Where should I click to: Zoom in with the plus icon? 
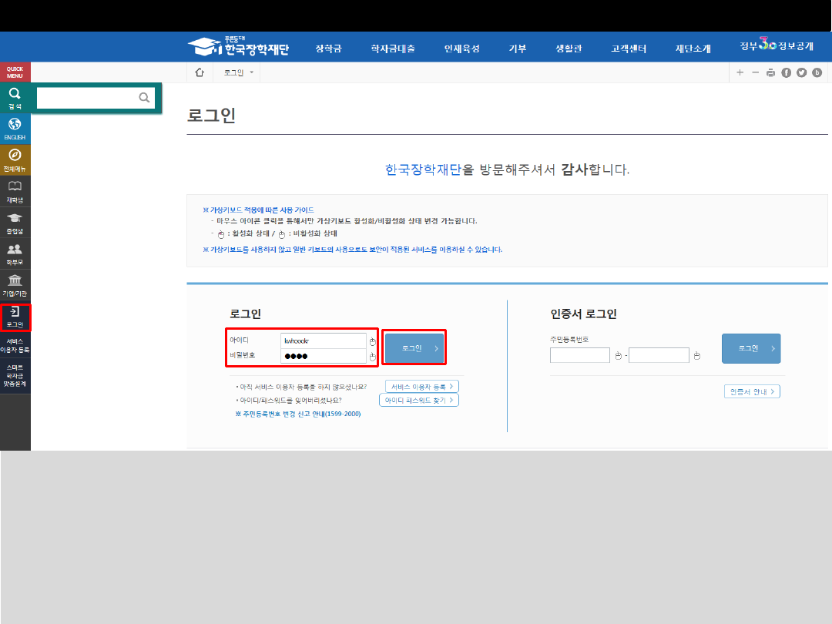pos(740,72)
